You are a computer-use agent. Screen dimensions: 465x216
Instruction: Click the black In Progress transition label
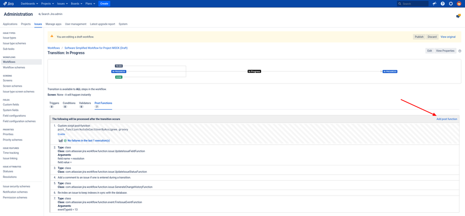pos(255,72)
